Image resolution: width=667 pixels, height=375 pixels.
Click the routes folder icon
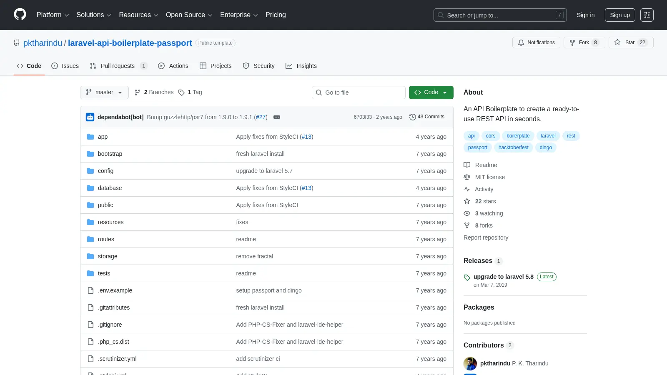[x=90, y=239]
